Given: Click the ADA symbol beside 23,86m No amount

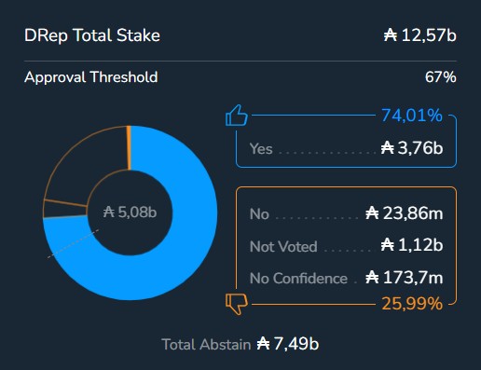Looking at the screenshot, I should tap(372, 213).
